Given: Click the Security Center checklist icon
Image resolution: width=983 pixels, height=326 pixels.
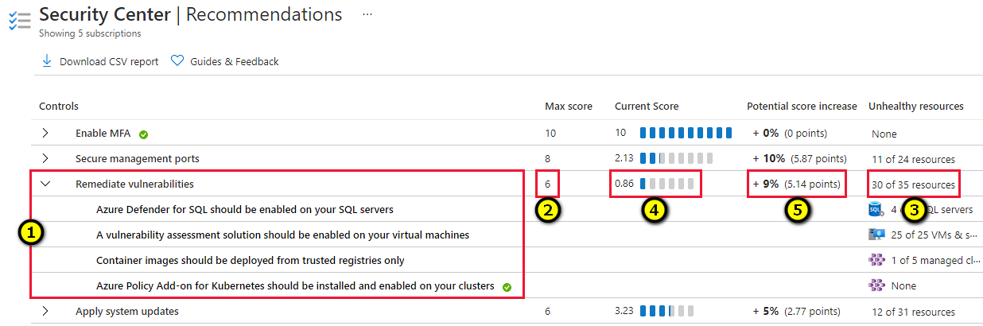Looking at the screenshot, I should tap(19, 21).
